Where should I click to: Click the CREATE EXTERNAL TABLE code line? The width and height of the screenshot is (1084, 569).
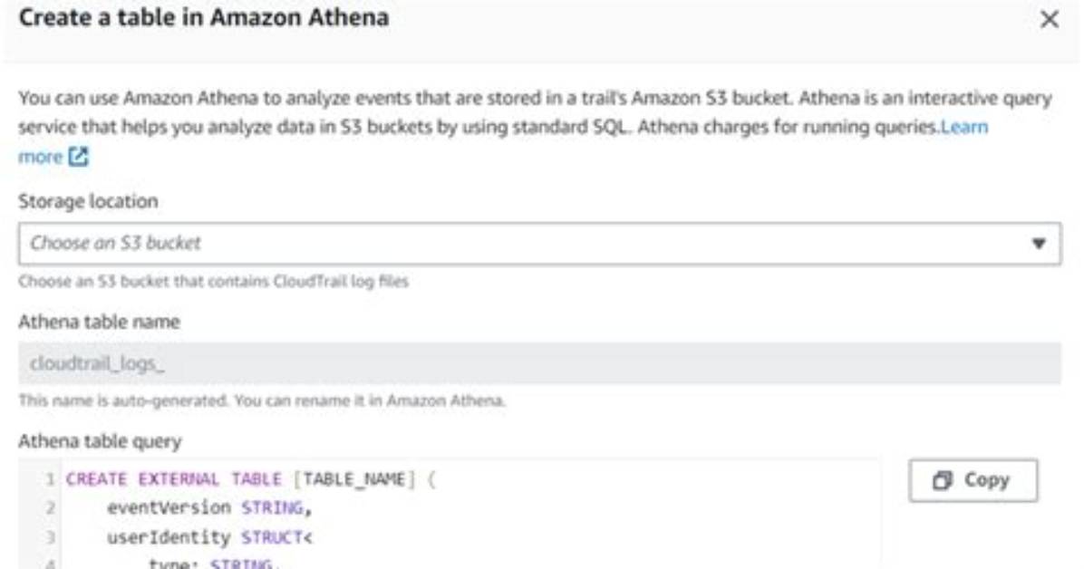251,479
